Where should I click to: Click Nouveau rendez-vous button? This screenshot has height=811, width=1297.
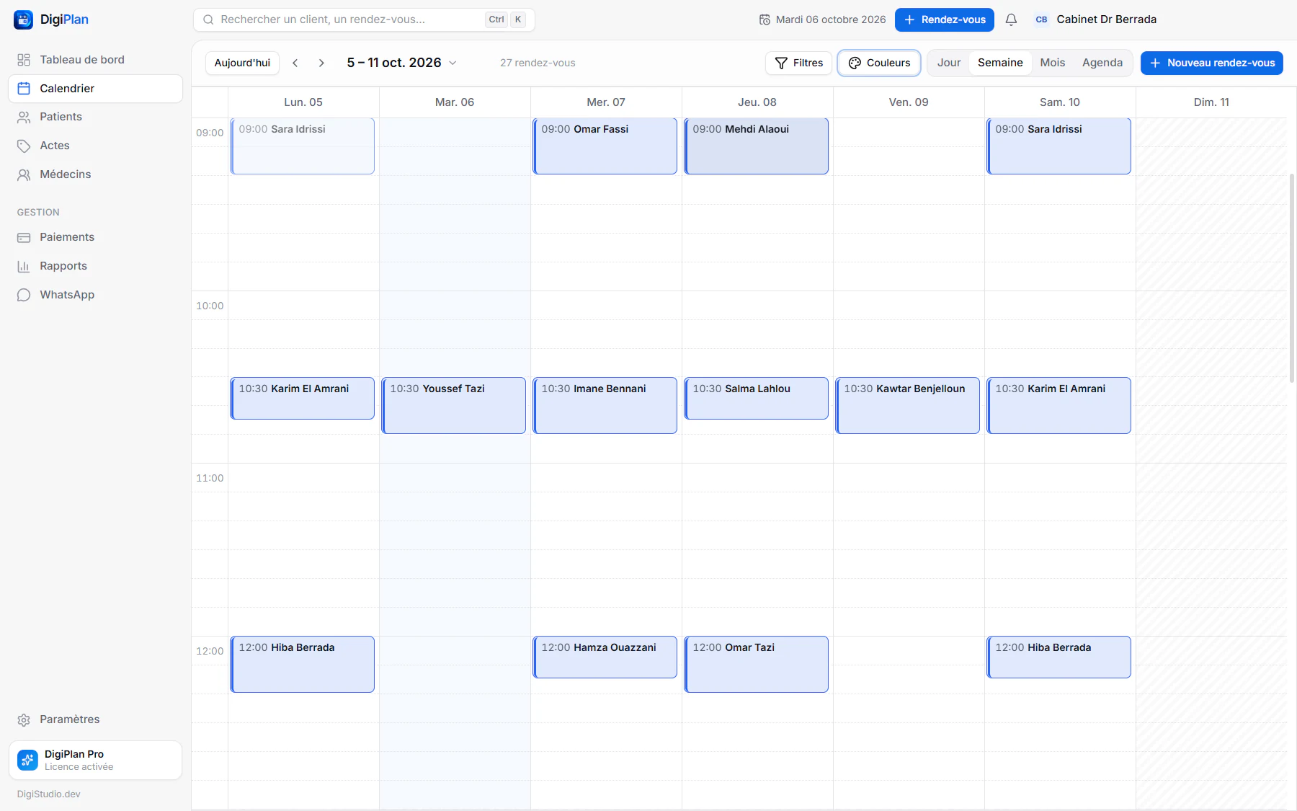[x=1211, y=63]
